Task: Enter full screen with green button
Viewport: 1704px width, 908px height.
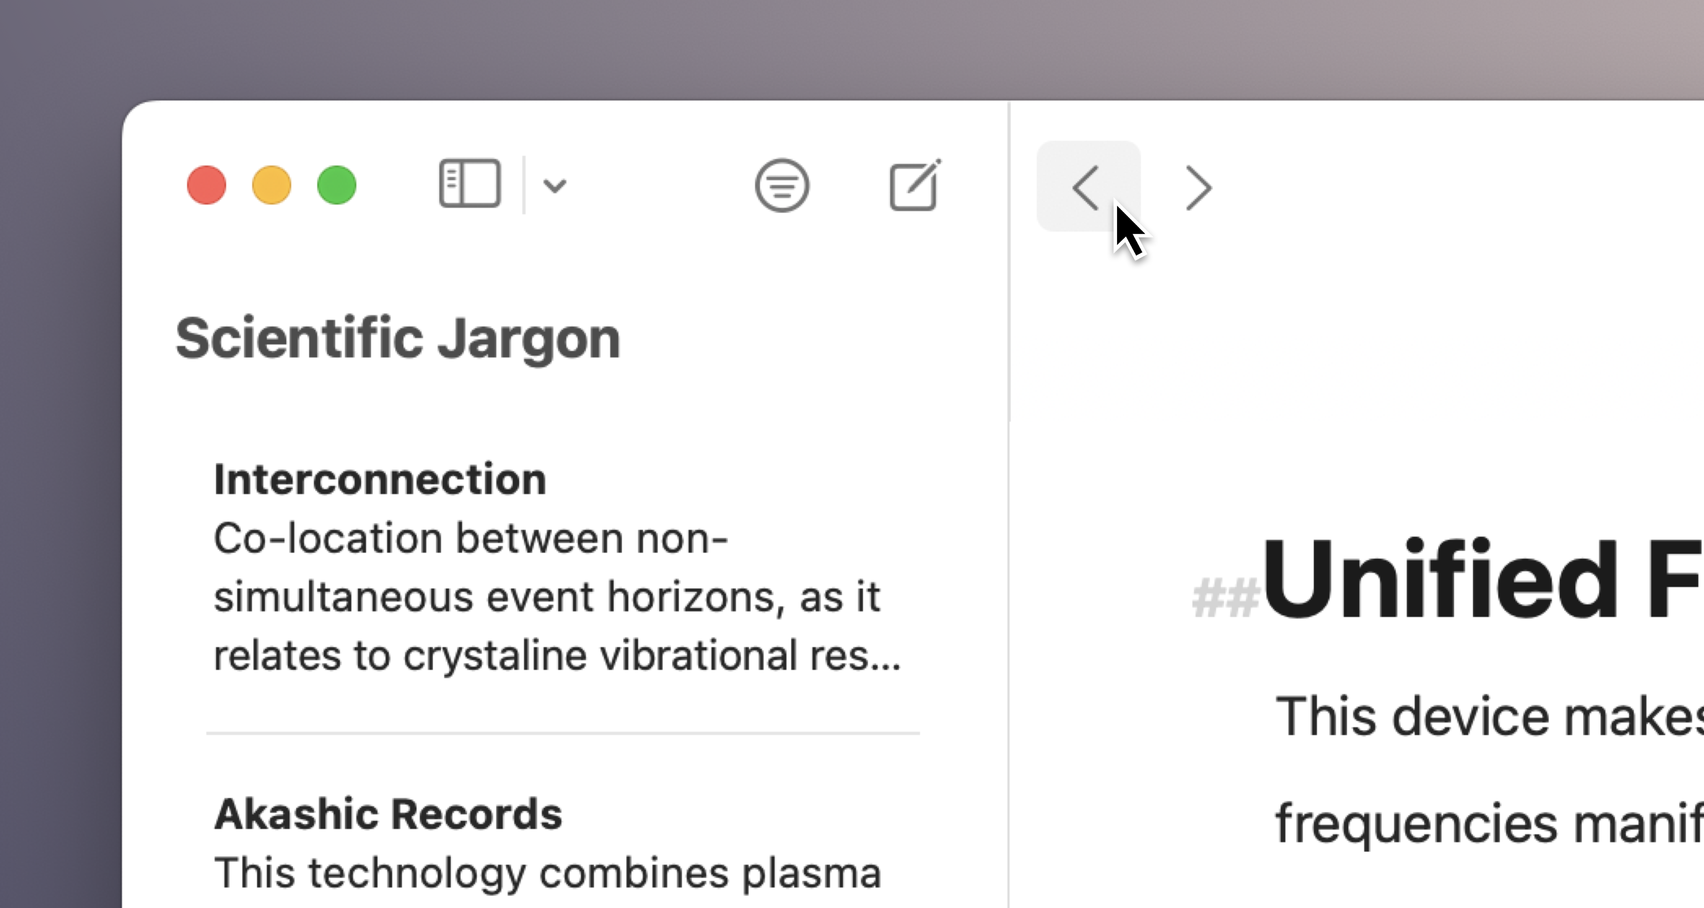Action: point(337,185)
